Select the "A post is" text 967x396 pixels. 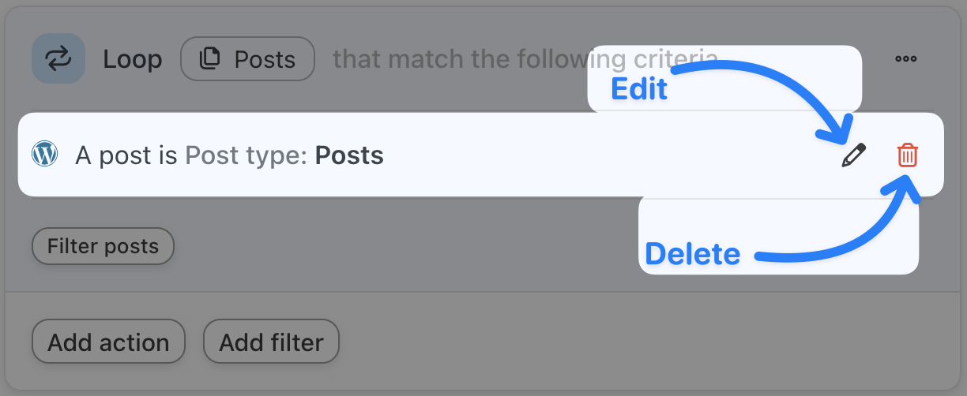[x=126, y=155]
